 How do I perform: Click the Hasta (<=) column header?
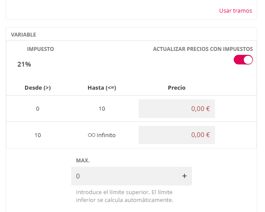pyautogui.click(x=102, y=87)
